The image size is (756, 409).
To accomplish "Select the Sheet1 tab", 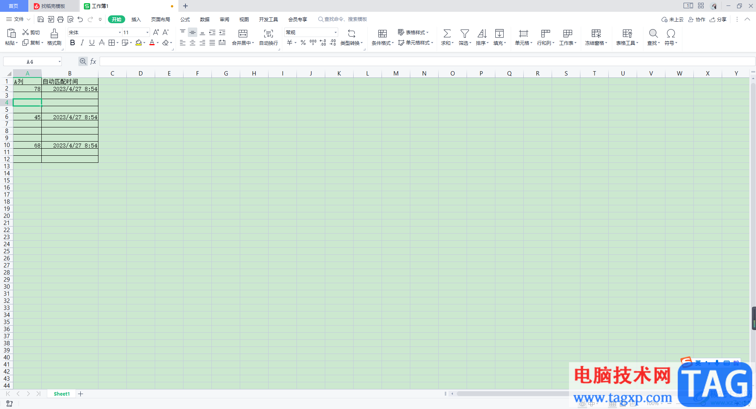I will tap(62, 394).
